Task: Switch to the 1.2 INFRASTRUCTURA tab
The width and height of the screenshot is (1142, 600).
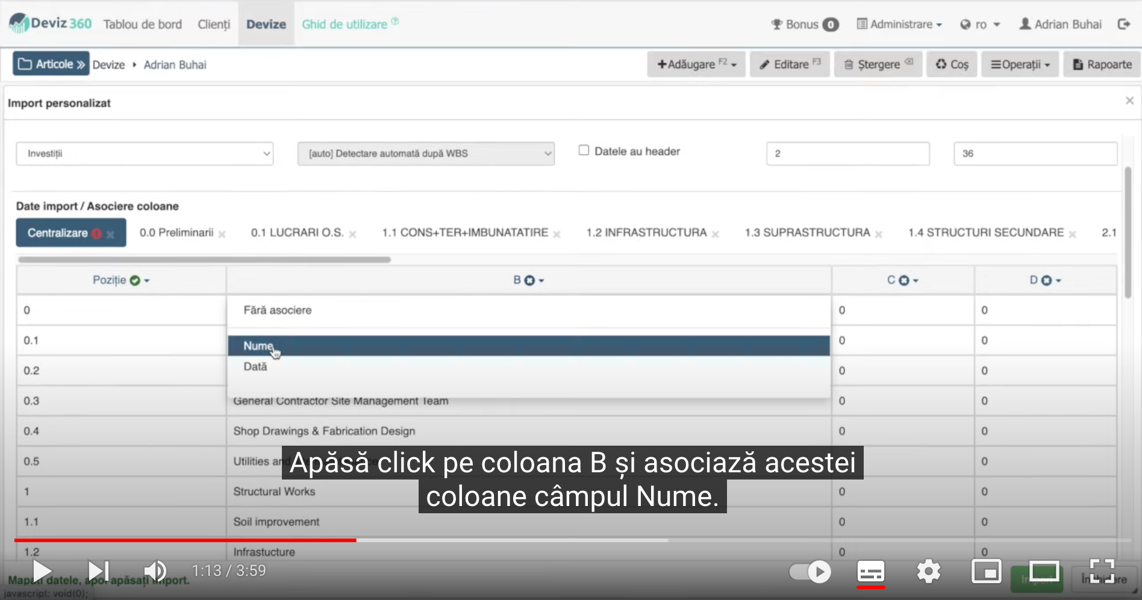Action: pyautogui.click(x=646, y=233)
